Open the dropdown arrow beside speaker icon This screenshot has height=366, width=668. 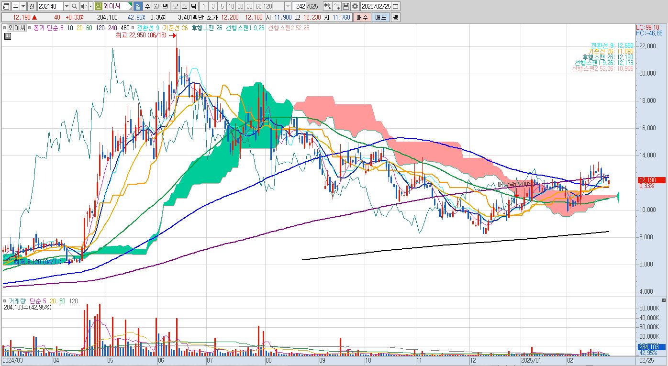[x=90, y=6]
